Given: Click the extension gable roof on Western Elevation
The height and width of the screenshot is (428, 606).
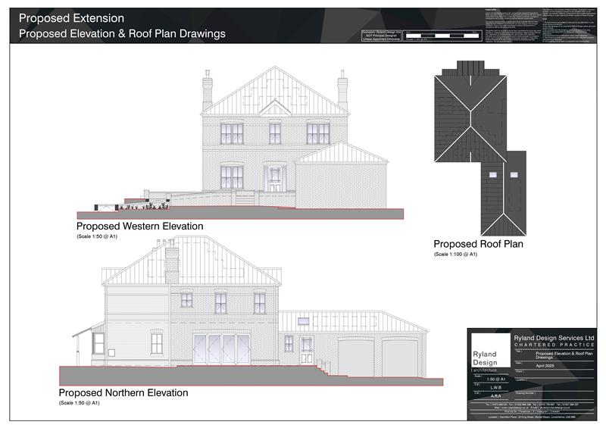Looking at the screenshot, I should [342, 152].
